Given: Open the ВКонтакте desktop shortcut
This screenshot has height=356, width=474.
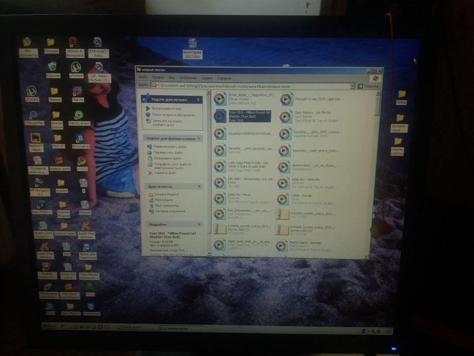Looking at the screenshot, I should (81, 141).
